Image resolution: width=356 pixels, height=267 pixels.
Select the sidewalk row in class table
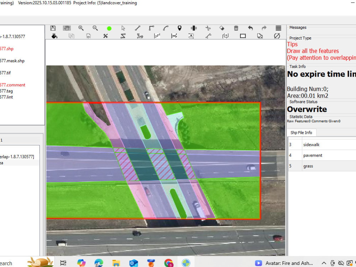pyautogui.click(x=322, y=145)
